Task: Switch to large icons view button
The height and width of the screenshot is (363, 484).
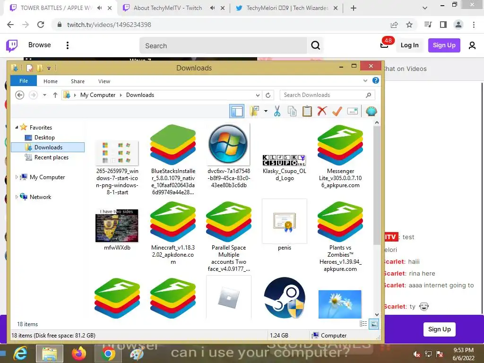Action: coord(374,324)
